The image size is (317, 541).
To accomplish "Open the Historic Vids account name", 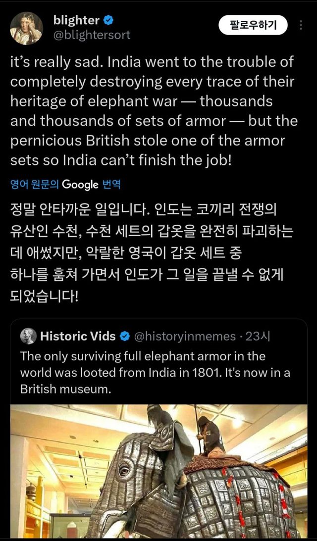I will coord(77,337).
